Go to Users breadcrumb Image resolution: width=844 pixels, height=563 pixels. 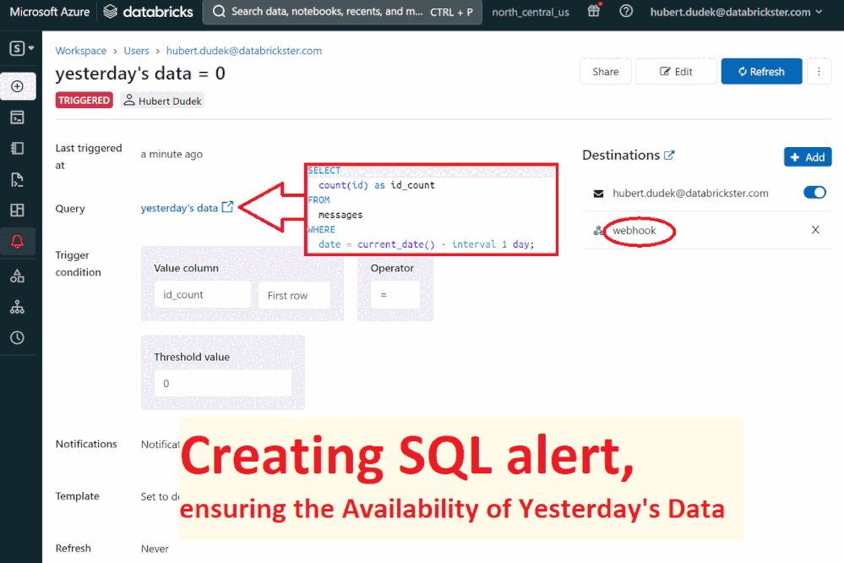(136, 51)
